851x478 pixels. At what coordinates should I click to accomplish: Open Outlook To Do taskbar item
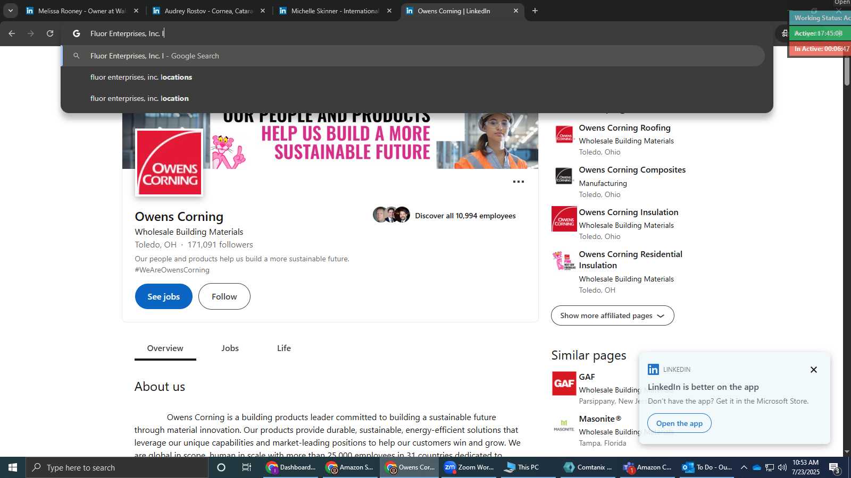pos(707,467)
